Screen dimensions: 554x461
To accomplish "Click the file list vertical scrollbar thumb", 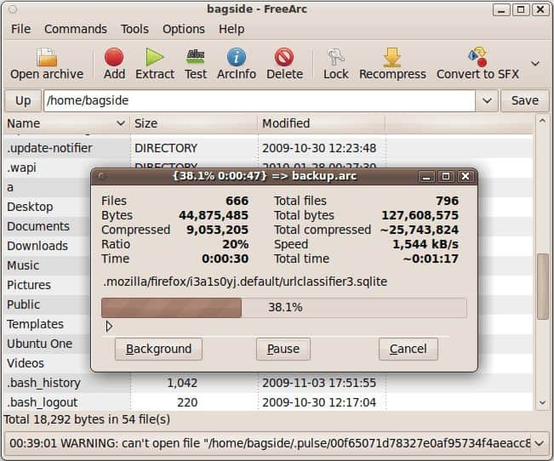I will coord(542,286).
